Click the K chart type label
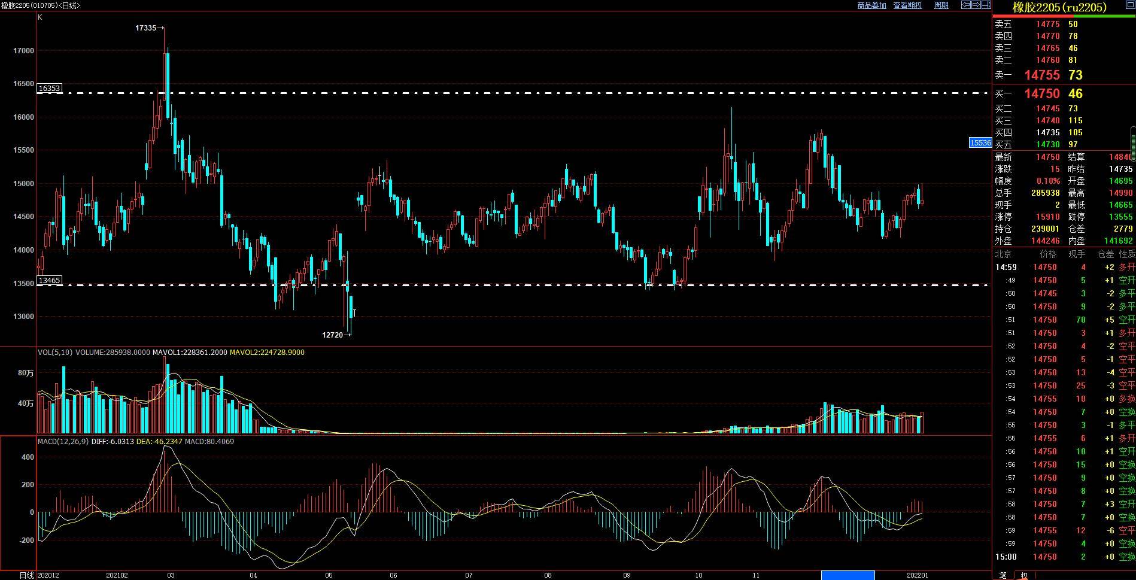This screenshot has width=1136, height=580. 40,17
